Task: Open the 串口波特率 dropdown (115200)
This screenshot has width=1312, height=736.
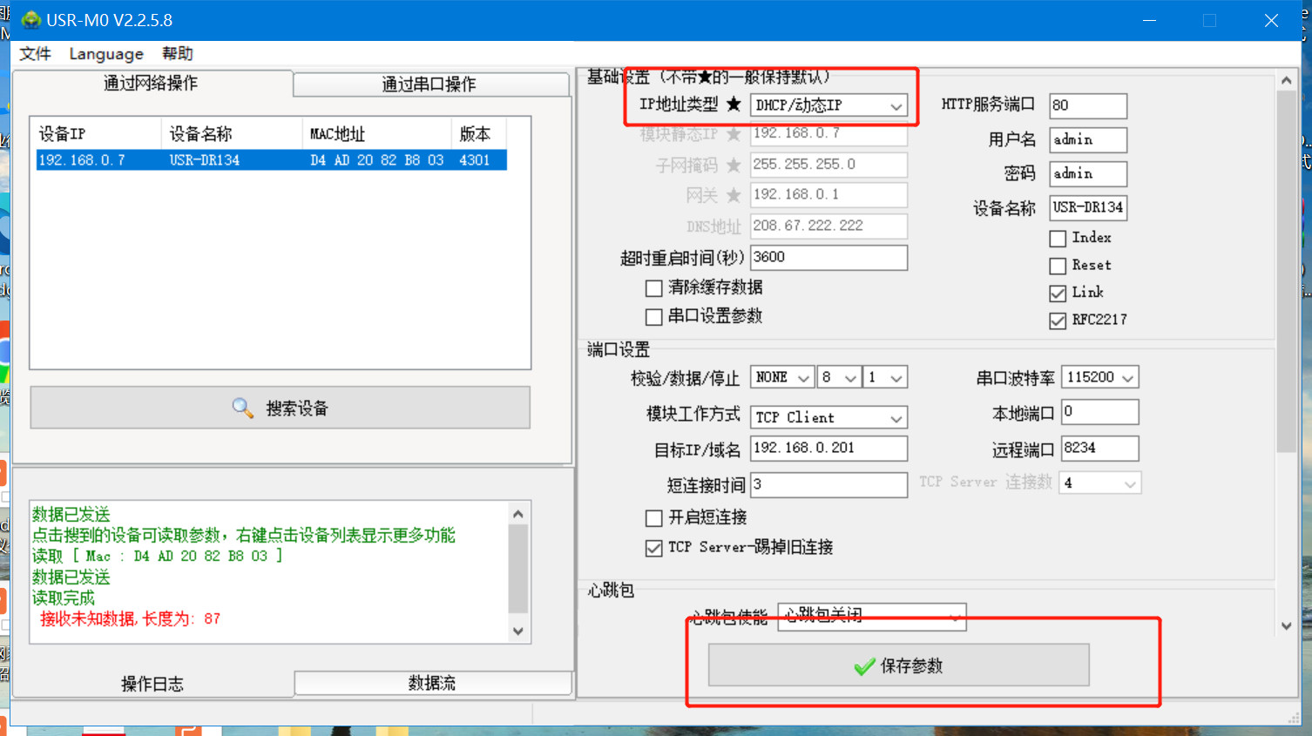Action: 1100,377
